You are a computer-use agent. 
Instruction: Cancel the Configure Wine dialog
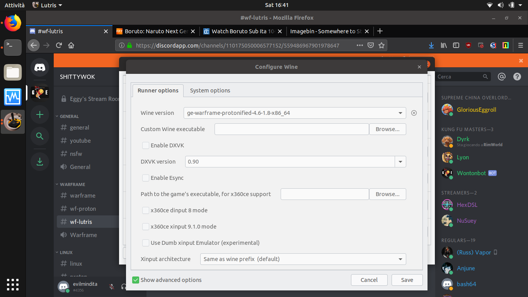[x=369, y=280]
